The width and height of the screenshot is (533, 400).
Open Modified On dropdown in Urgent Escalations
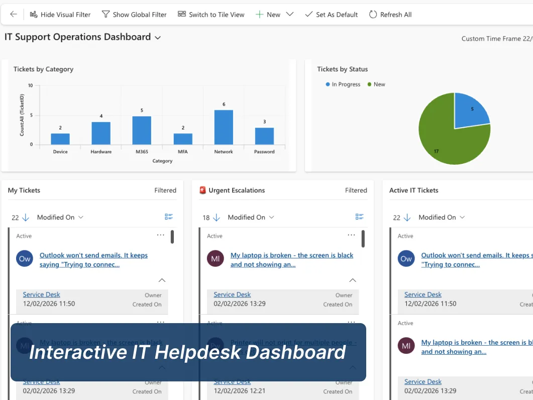point(251,218)
